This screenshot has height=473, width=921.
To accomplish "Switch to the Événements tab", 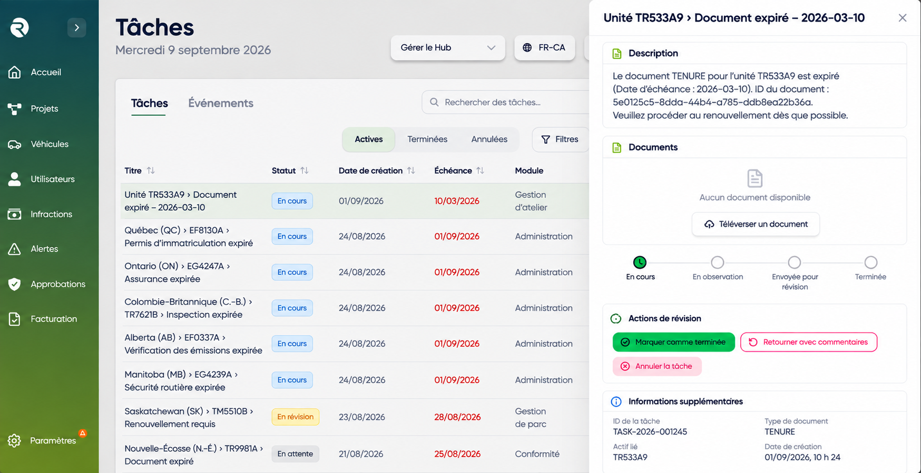I will (x=221, y=103).
